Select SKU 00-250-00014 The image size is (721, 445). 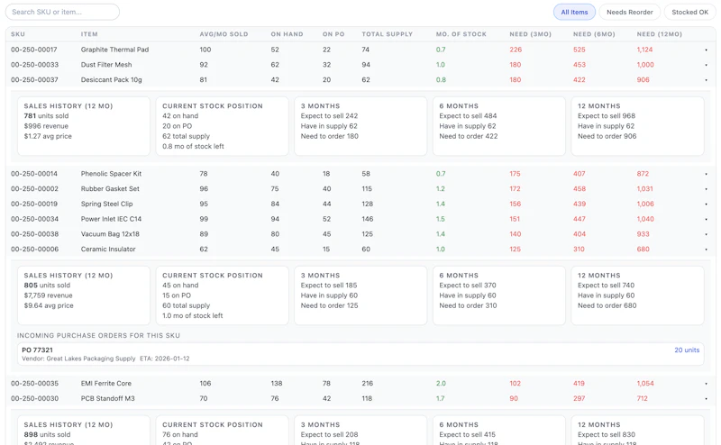click(34, 174)
